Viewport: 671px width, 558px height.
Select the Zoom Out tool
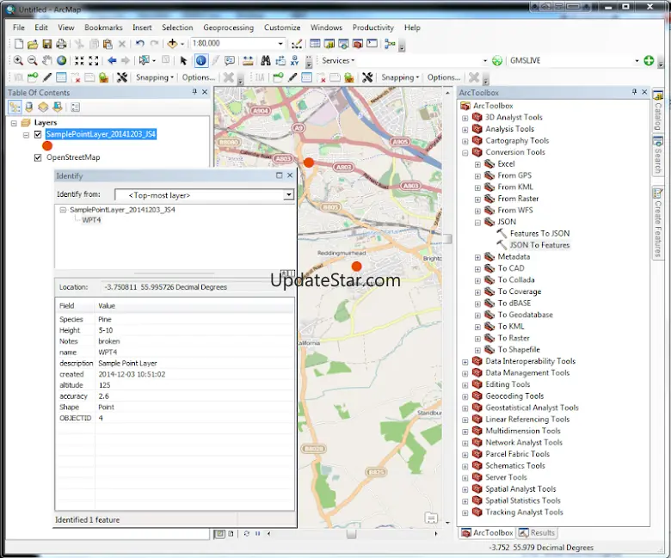coord(32,61)
